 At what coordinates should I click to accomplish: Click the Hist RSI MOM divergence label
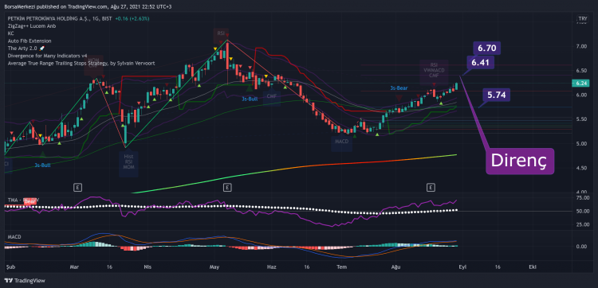[x=128, y=162]
